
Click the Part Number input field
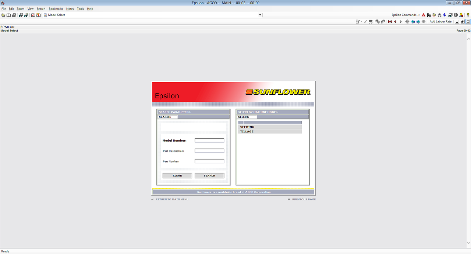pos(209,161)
